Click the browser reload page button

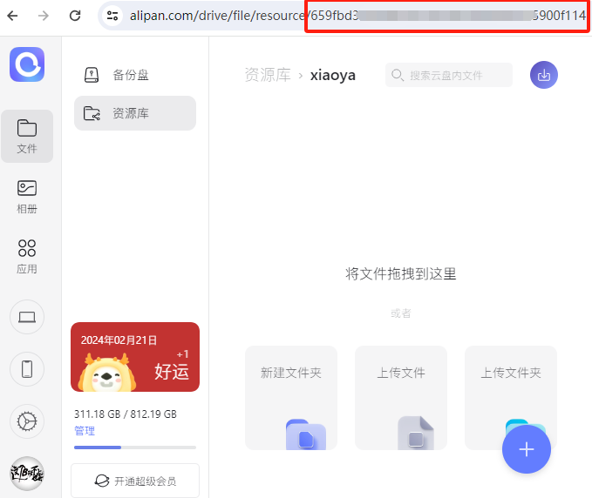click(x=75, y=15)
